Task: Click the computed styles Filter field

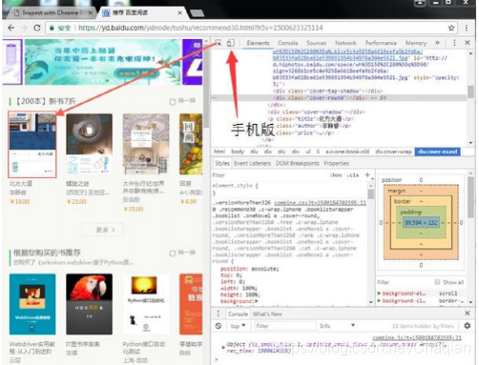Action: point(404,282)
